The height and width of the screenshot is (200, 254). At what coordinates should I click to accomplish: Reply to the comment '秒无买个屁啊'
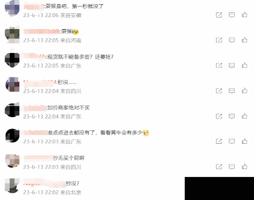coord(232,166)
